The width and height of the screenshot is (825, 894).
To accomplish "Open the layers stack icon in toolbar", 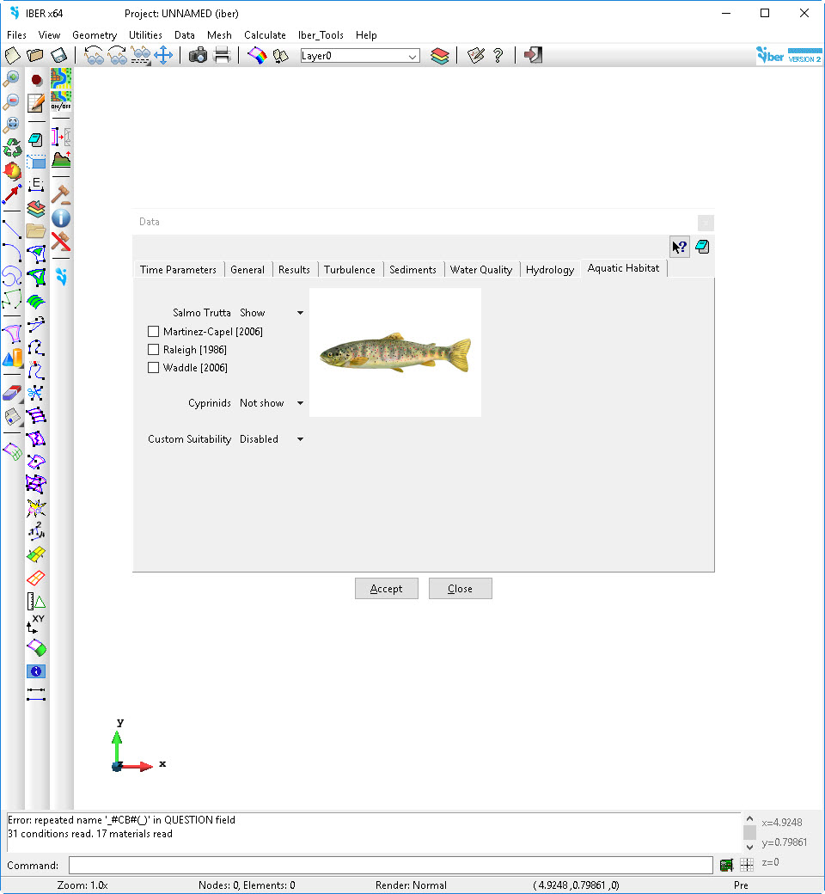I will tap(440, 56).
